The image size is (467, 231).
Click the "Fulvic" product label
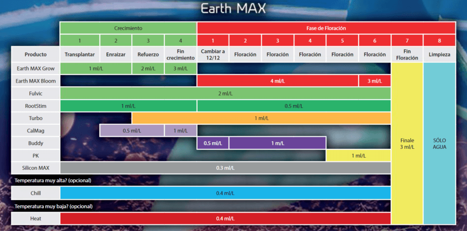point(36,93)
